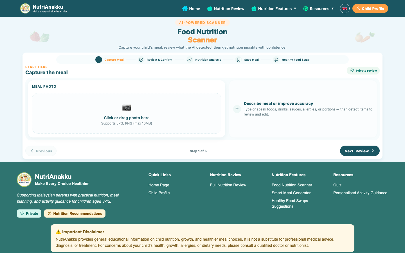Expand the Nutrition Features dropdown arrow
The width and height of the screenshot is (405, 253).
pyautogui.click(x=295, y=8)
